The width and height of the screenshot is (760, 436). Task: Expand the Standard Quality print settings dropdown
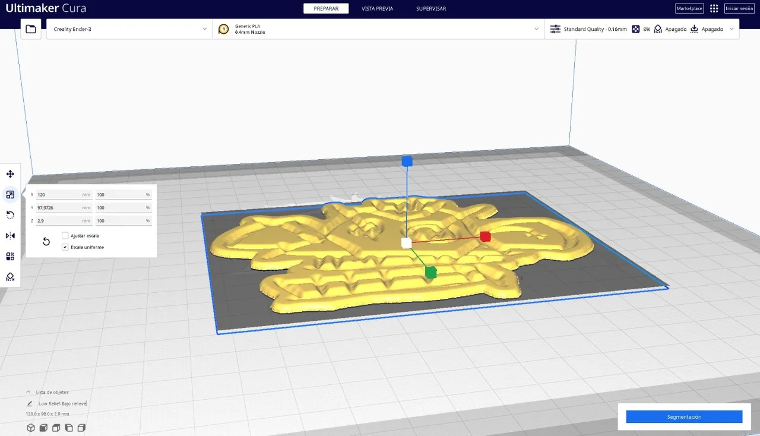642,29
